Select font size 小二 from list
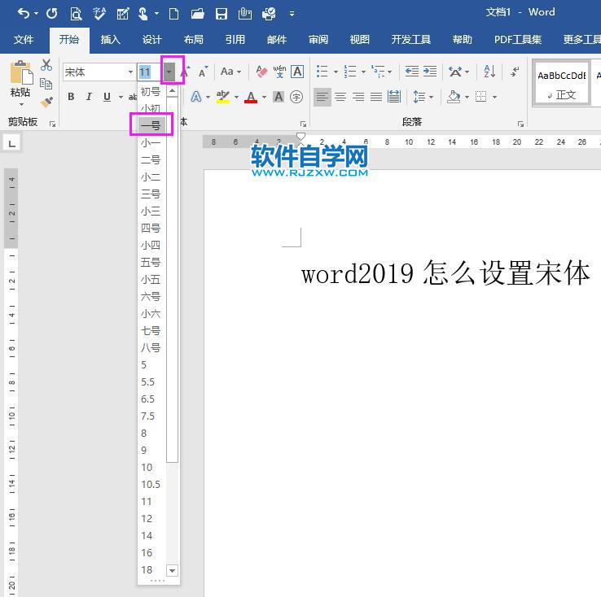The width and height of the screenshot is (601, 597). click(x=151, y=176)
